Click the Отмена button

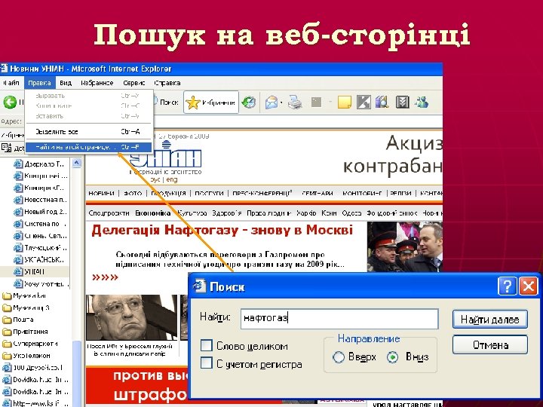click(490, 344)
